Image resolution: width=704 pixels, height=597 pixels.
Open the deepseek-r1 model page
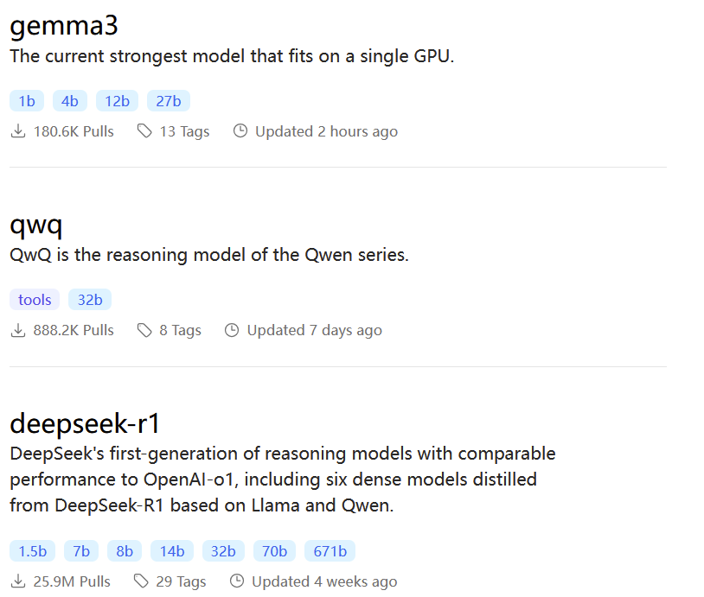(x=82, y=422)
